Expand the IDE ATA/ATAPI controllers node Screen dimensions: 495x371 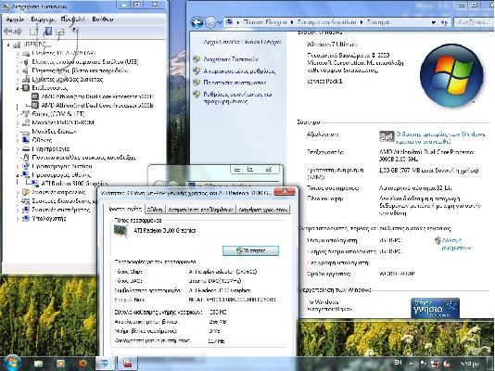coord(18,53)
